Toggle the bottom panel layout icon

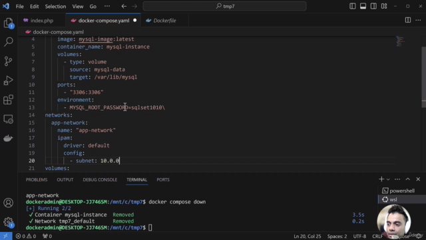(x=363, y=6)
